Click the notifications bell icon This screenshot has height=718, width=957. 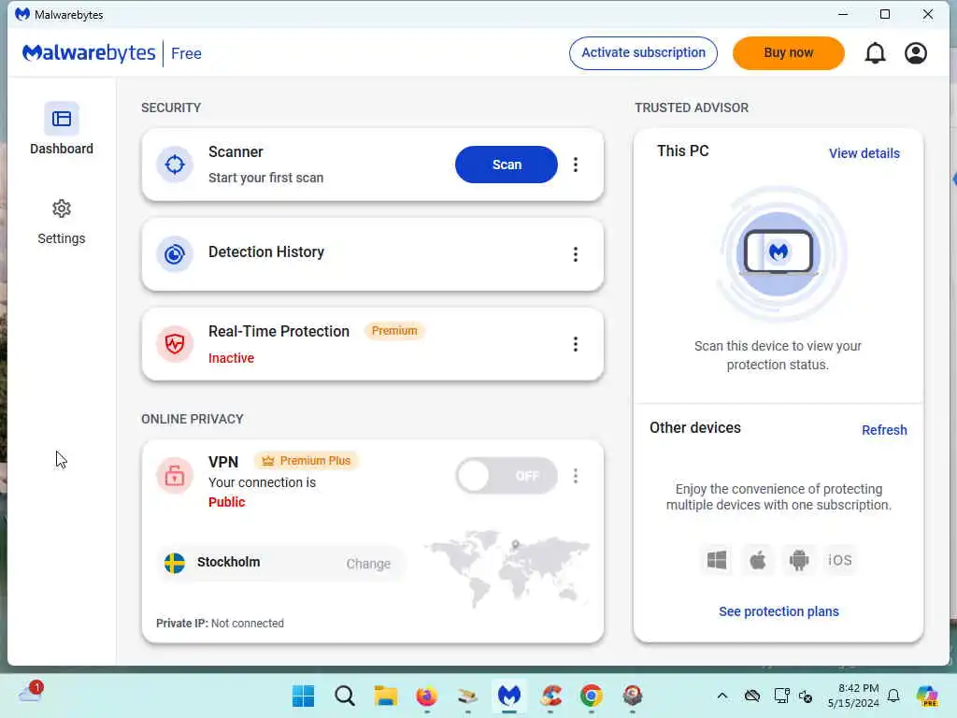pos(875,53)
